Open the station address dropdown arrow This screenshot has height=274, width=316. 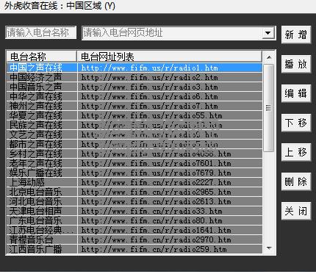[x=268, y=33]
